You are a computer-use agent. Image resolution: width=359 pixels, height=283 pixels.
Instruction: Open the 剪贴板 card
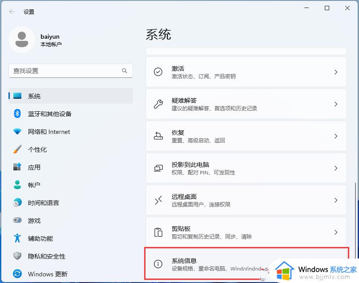coord(246,232)
